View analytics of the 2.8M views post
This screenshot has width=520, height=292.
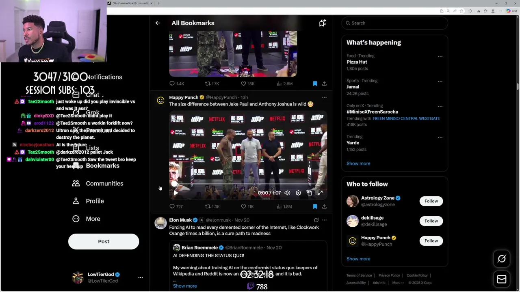284,84
